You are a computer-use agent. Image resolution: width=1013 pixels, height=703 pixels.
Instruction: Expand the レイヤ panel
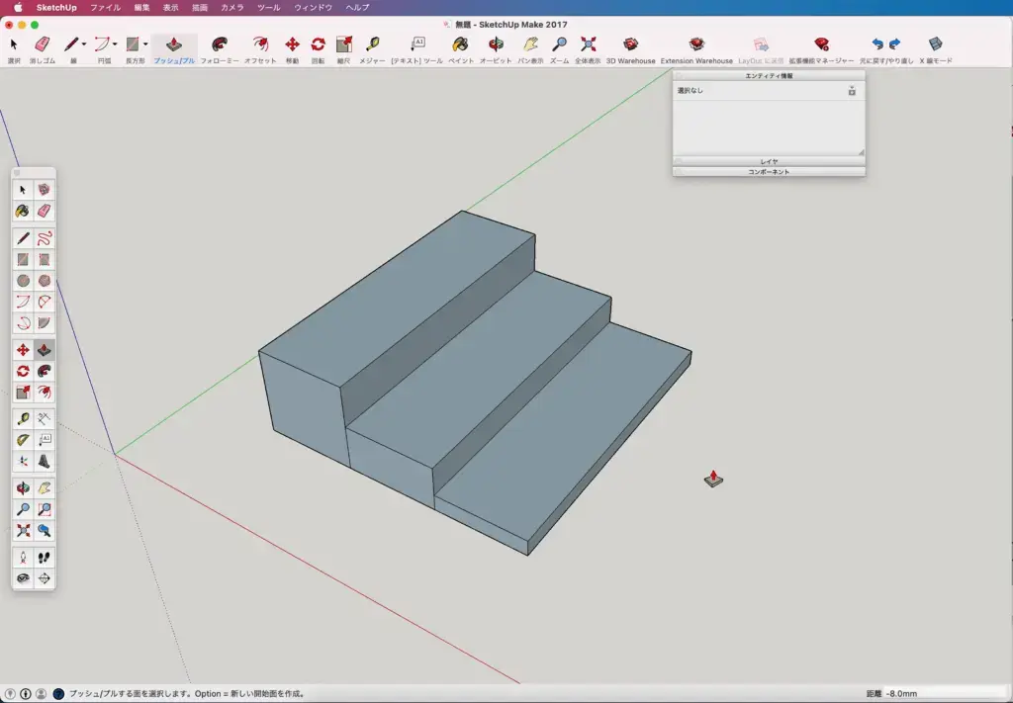[769, 161]
